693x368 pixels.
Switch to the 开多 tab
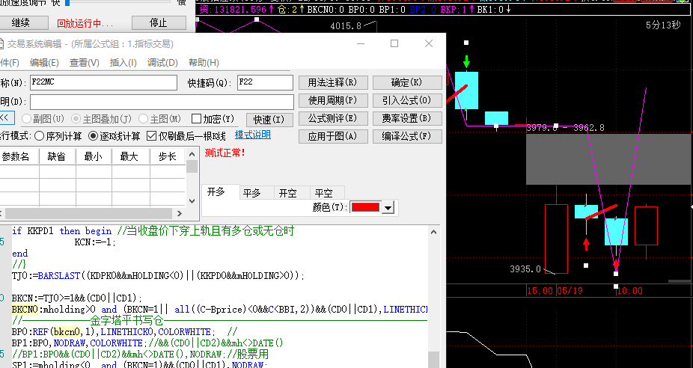point(216,193)
